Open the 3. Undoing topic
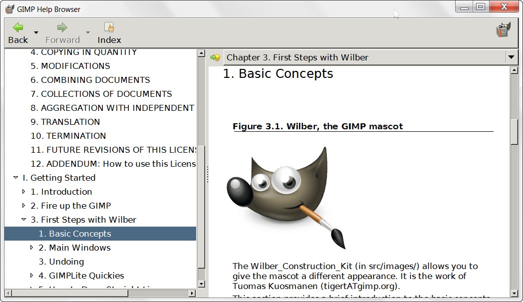 (61, 262)
